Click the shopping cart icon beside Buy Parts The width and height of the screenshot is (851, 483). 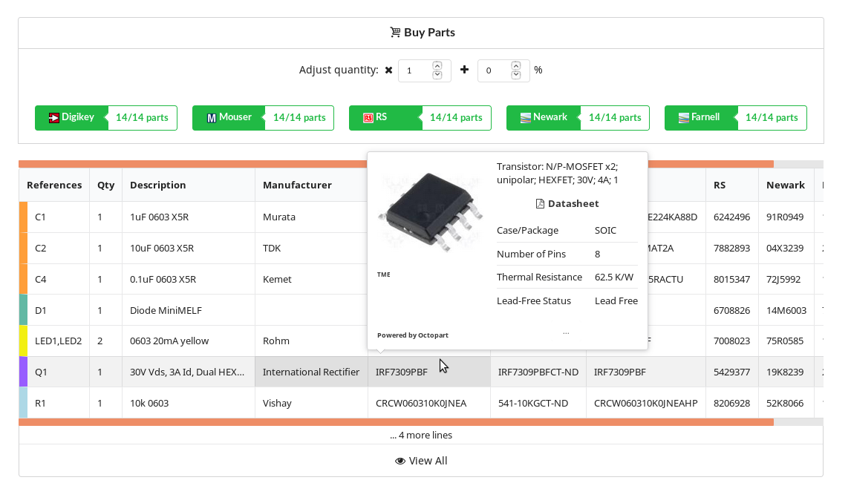pos(395,33)
